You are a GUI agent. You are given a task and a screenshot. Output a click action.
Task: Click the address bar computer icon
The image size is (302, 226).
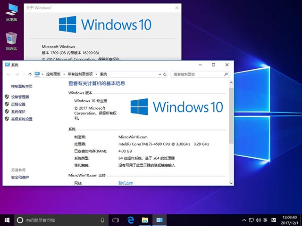point(37,74)
